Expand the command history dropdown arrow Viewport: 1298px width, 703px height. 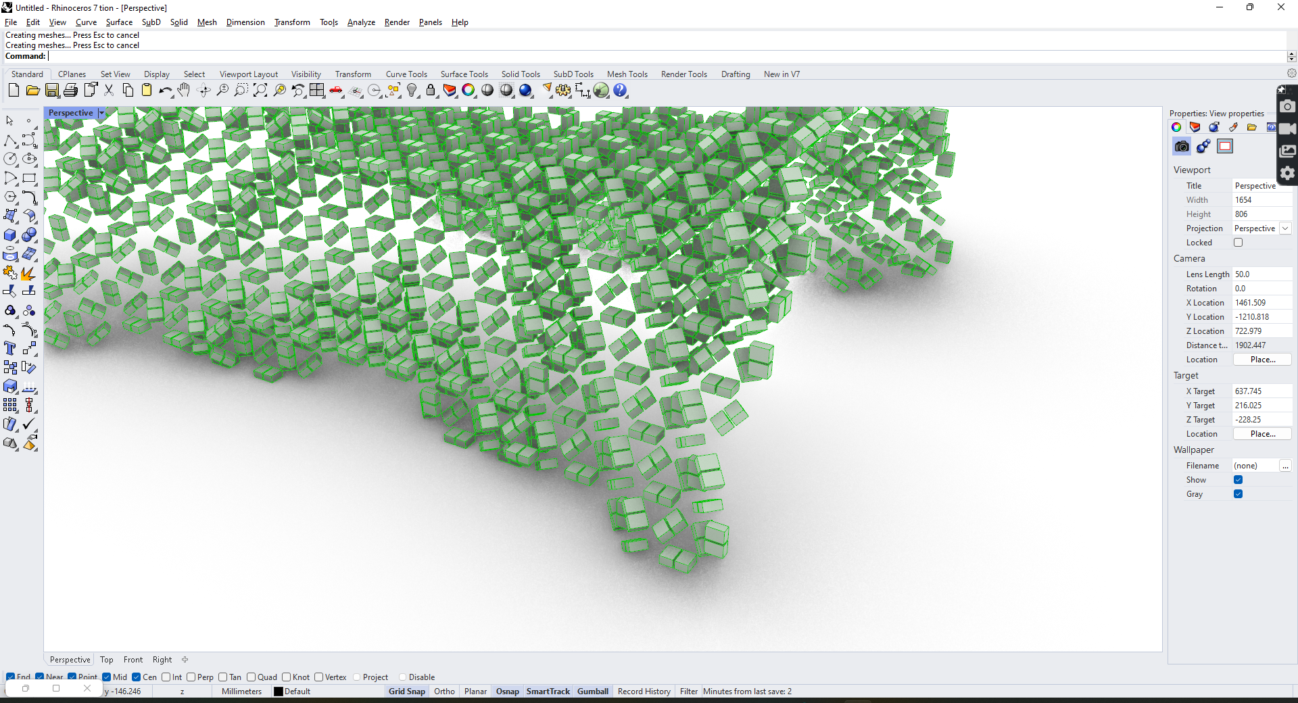1291,56
